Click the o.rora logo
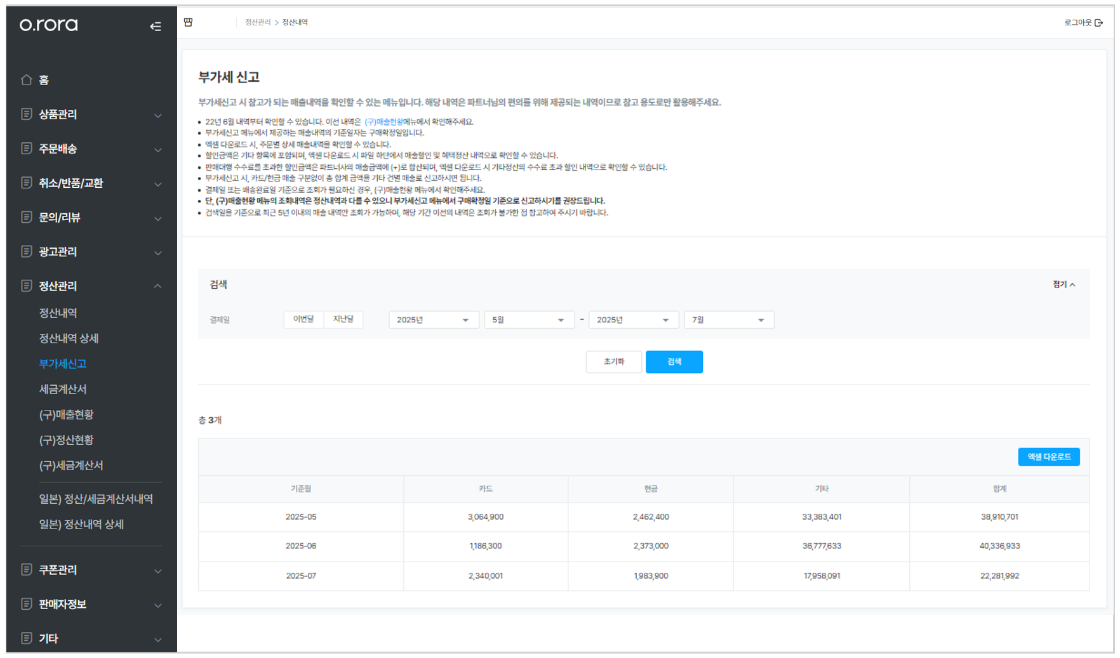The height and width of the screenshot is (658, 1120). tap(49, 25)
